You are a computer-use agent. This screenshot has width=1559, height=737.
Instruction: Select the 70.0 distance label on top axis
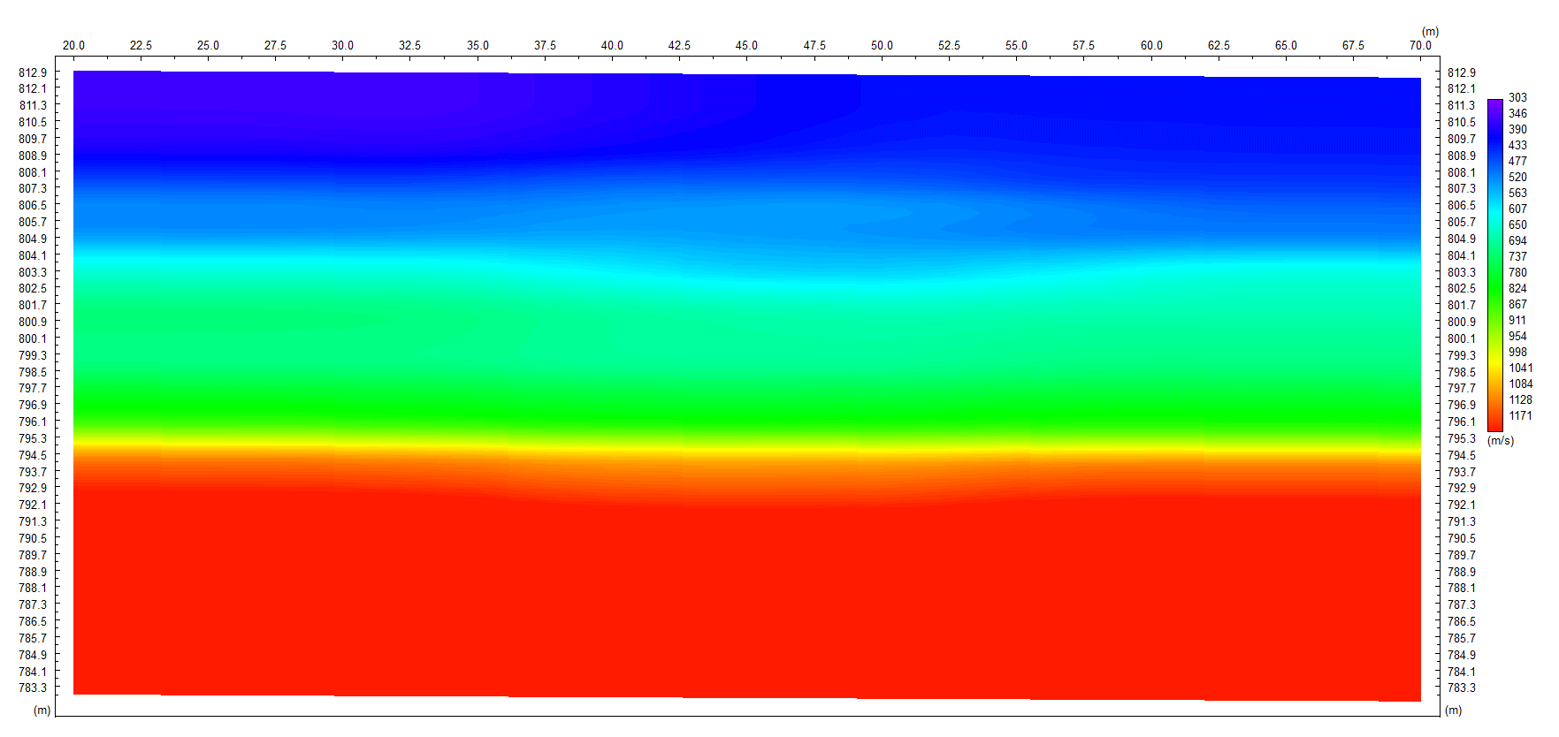pyautogui.click(x=1420, y=45)
